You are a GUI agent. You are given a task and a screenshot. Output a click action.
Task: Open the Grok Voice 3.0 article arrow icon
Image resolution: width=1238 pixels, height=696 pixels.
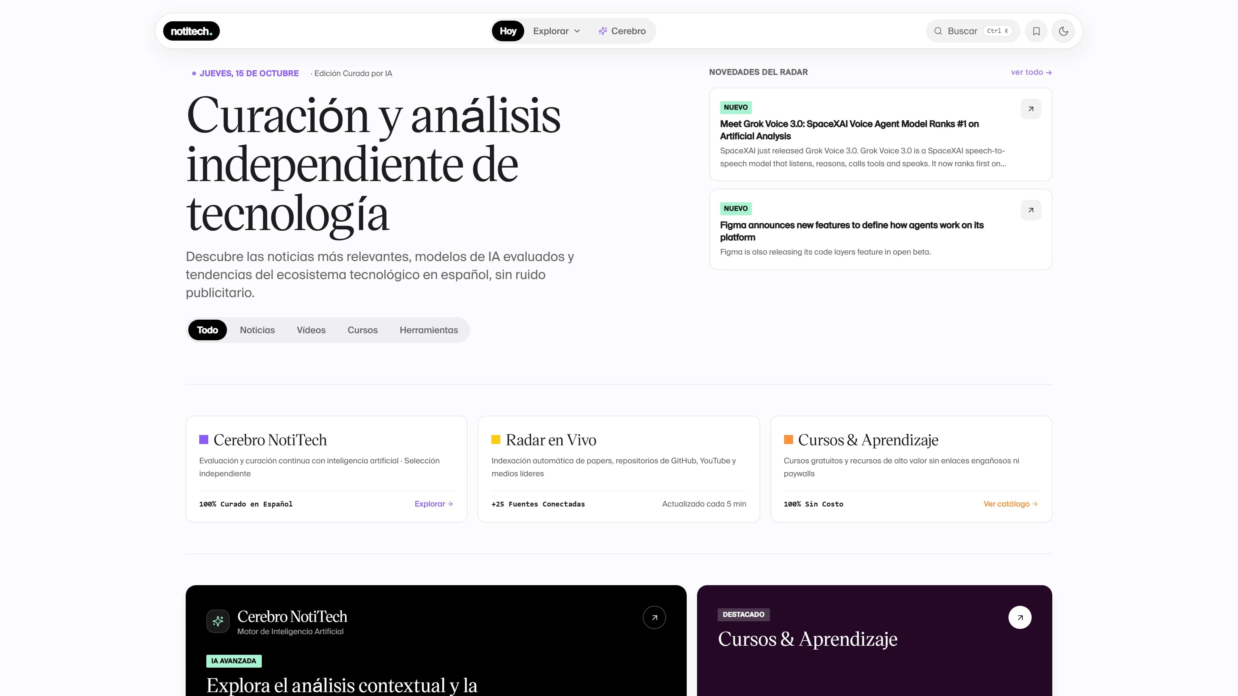click(1030, 109)
